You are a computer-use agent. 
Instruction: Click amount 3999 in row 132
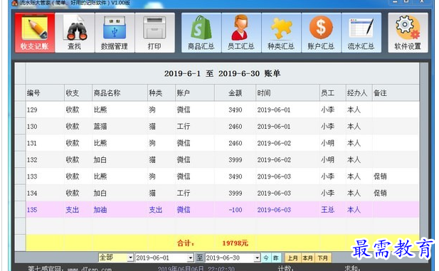pos(236,160)
